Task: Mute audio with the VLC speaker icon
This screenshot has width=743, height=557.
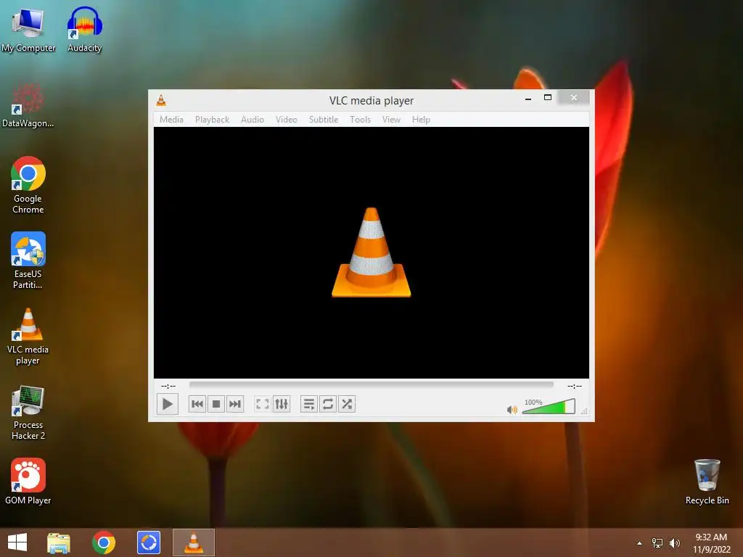Action: [512, 410]
